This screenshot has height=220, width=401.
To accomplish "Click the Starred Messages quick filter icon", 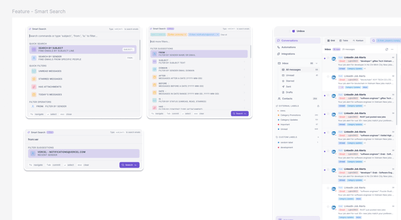I will [x=34, y=79].
